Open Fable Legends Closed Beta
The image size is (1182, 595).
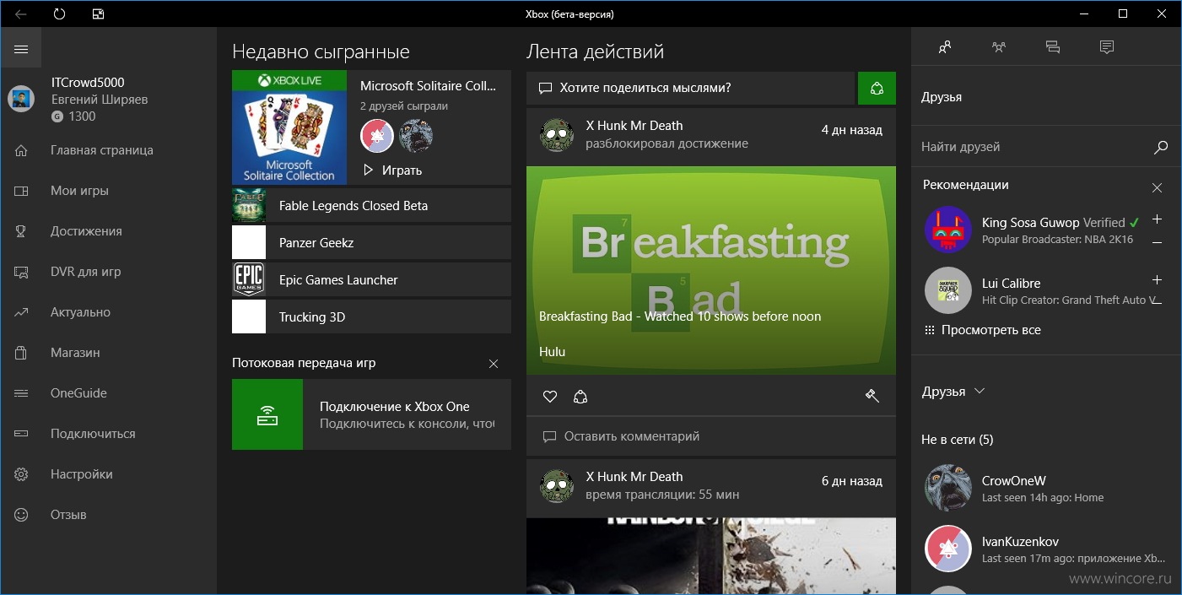[x=371, y=205]
